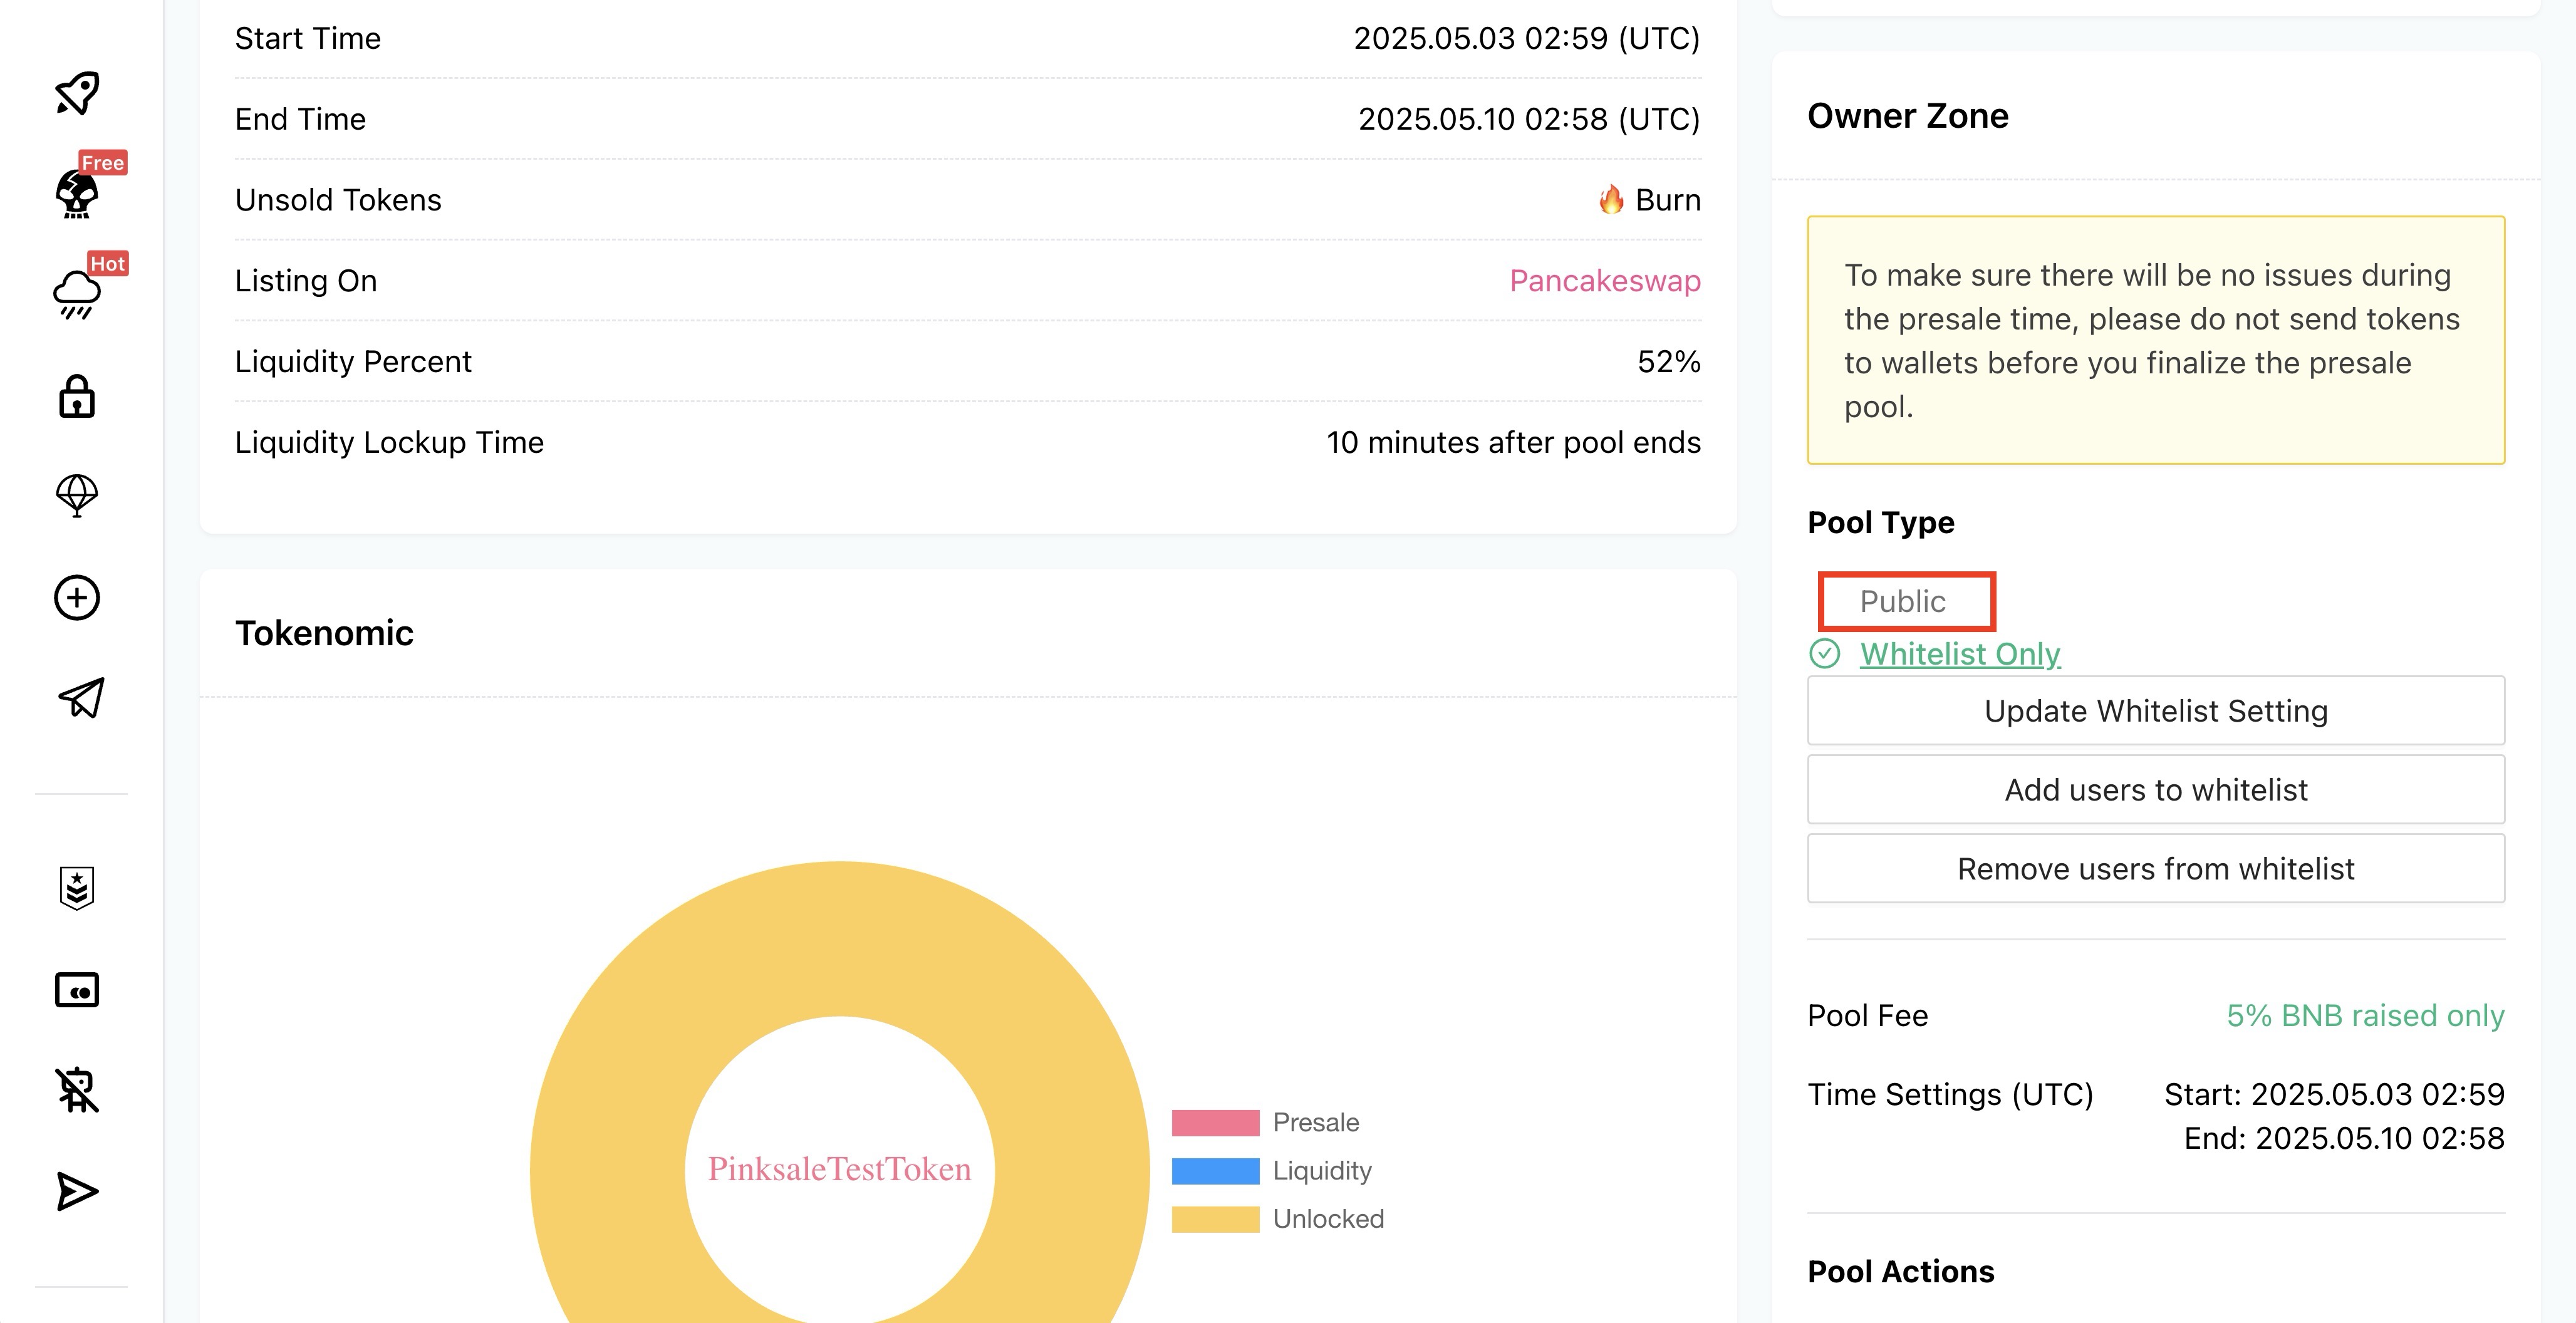
Task: Click the Pool Actions heading
Action: point(1901,1272)
